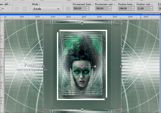161x113 pixels.
Task: Click the left-middle selection handle
Action: (43, 66)
